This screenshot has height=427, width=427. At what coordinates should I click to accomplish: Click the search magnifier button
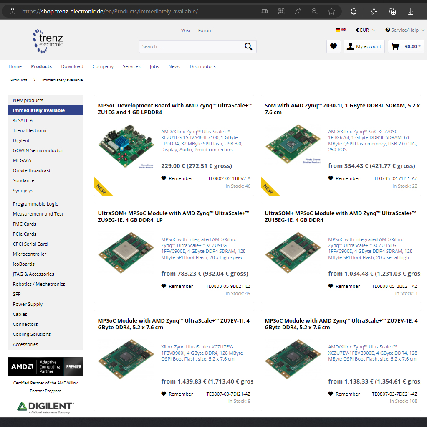(248, 46)
